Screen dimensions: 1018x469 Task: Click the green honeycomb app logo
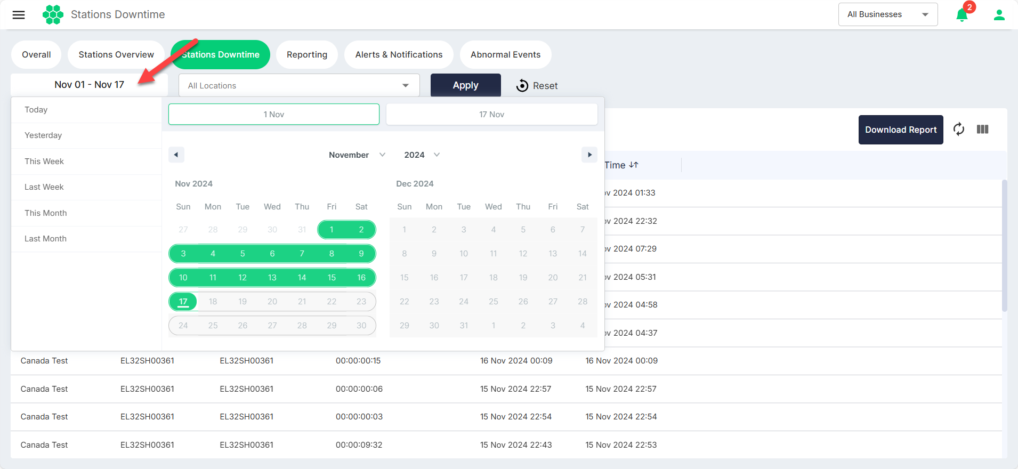[53, 14]
